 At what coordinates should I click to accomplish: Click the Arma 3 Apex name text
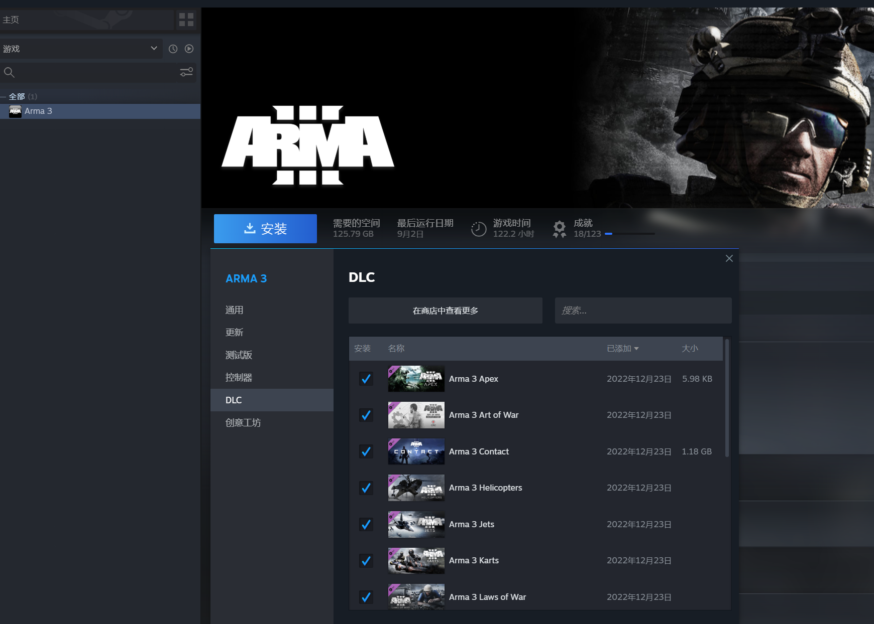pos(474,379)
